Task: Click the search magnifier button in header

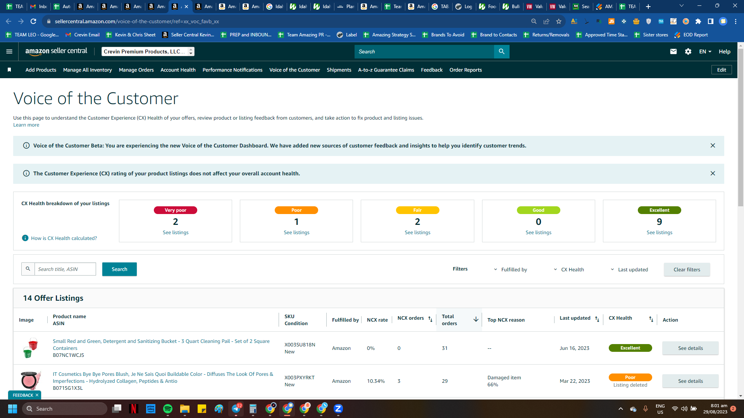Action: pos(501,51)
